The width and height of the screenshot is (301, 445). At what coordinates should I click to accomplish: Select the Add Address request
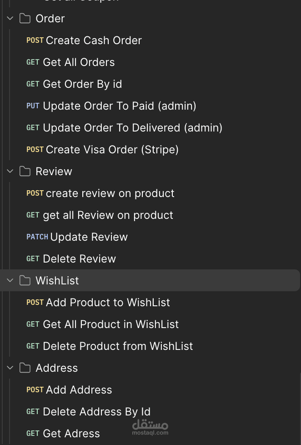79,390
